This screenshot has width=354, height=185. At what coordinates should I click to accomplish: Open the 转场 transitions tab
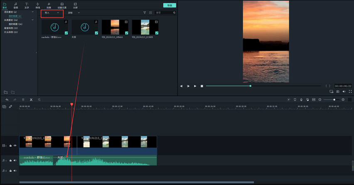[38, 5]
